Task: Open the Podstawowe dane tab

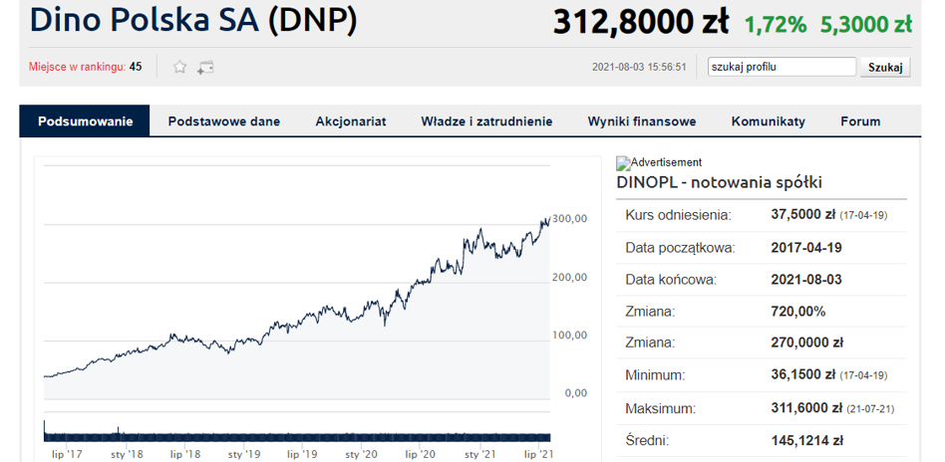Action: pos(224,121)
